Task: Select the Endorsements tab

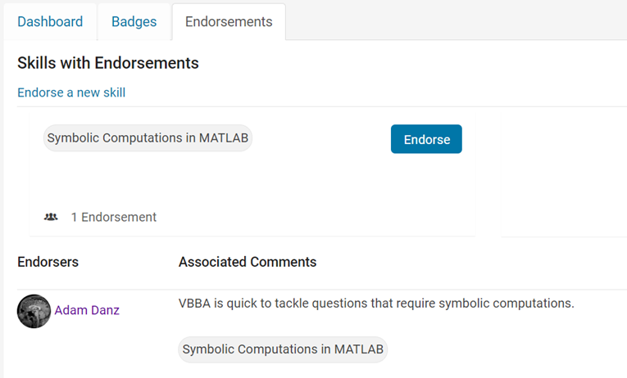Action: [229, 22]
